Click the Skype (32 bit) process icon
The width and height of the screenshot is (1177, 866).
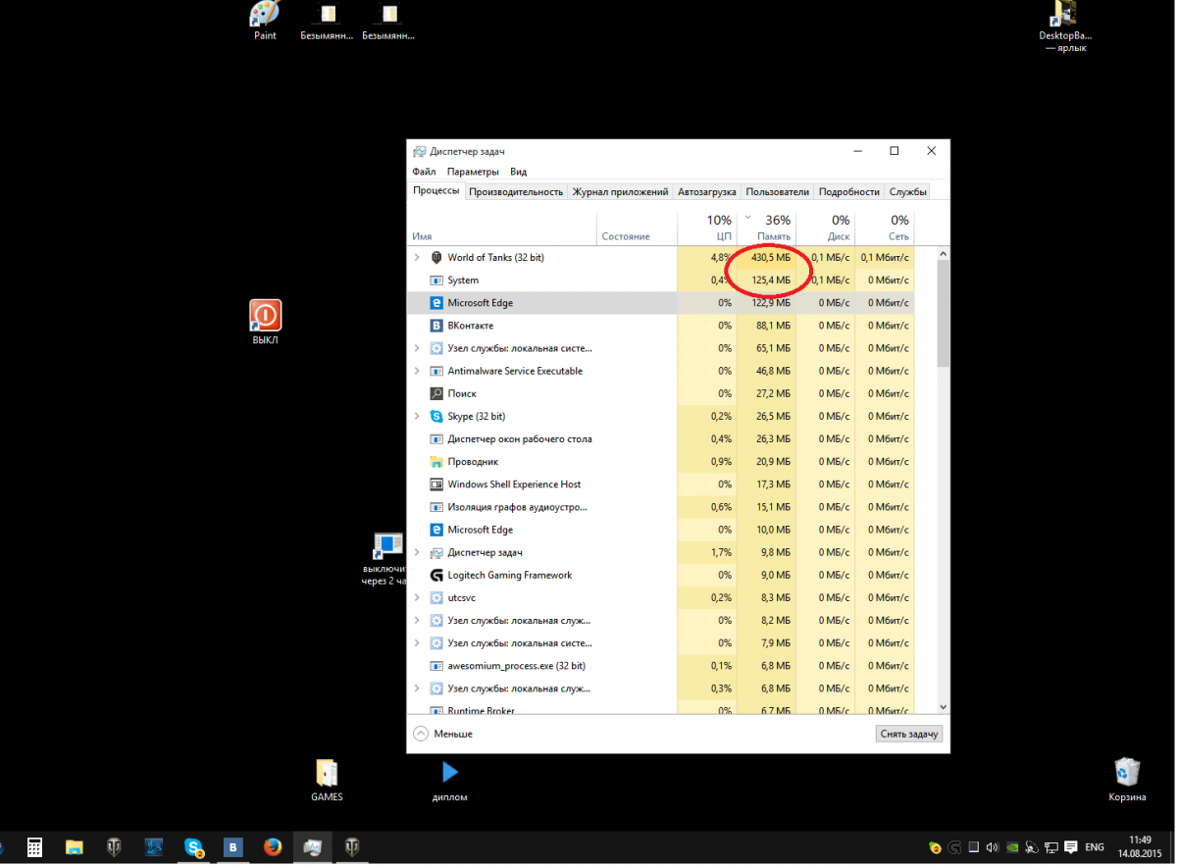(436, 417)
